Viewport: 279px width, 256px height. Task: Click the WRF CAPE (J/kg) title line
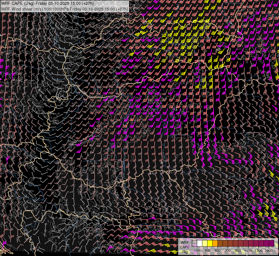click(47, 3)
